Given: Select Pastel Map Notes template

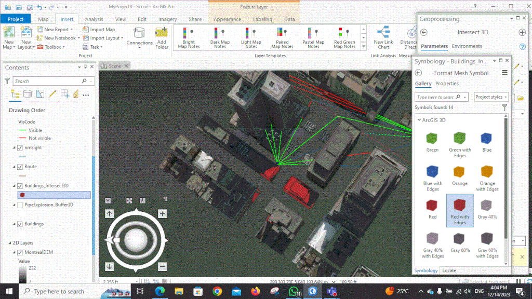Looking at the screenshot, I should (x=313, y=37).
